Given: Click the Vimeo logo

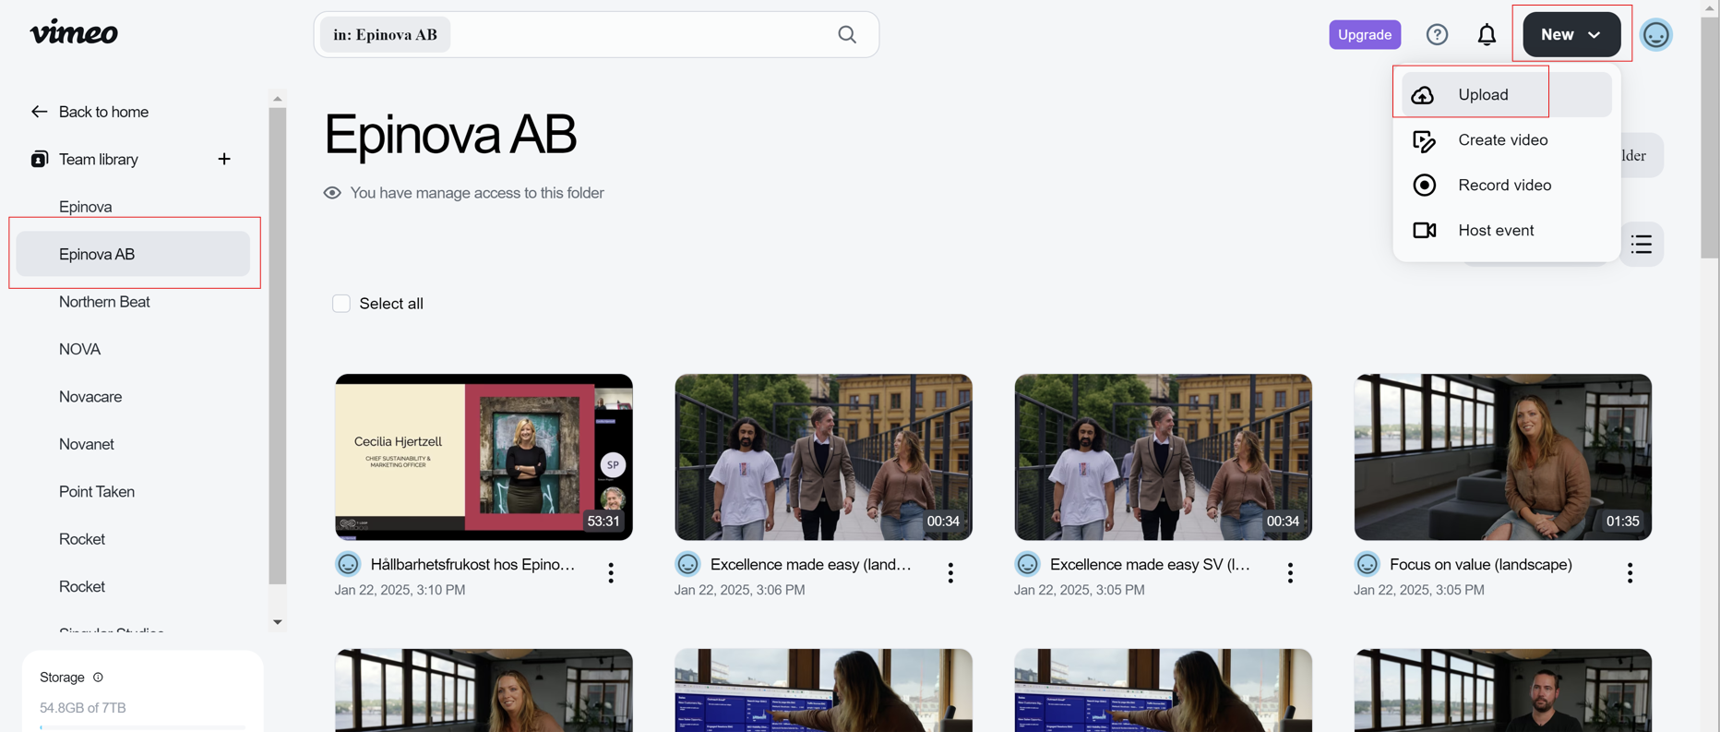Looking at the screenshot, I should tap(74, 33).
